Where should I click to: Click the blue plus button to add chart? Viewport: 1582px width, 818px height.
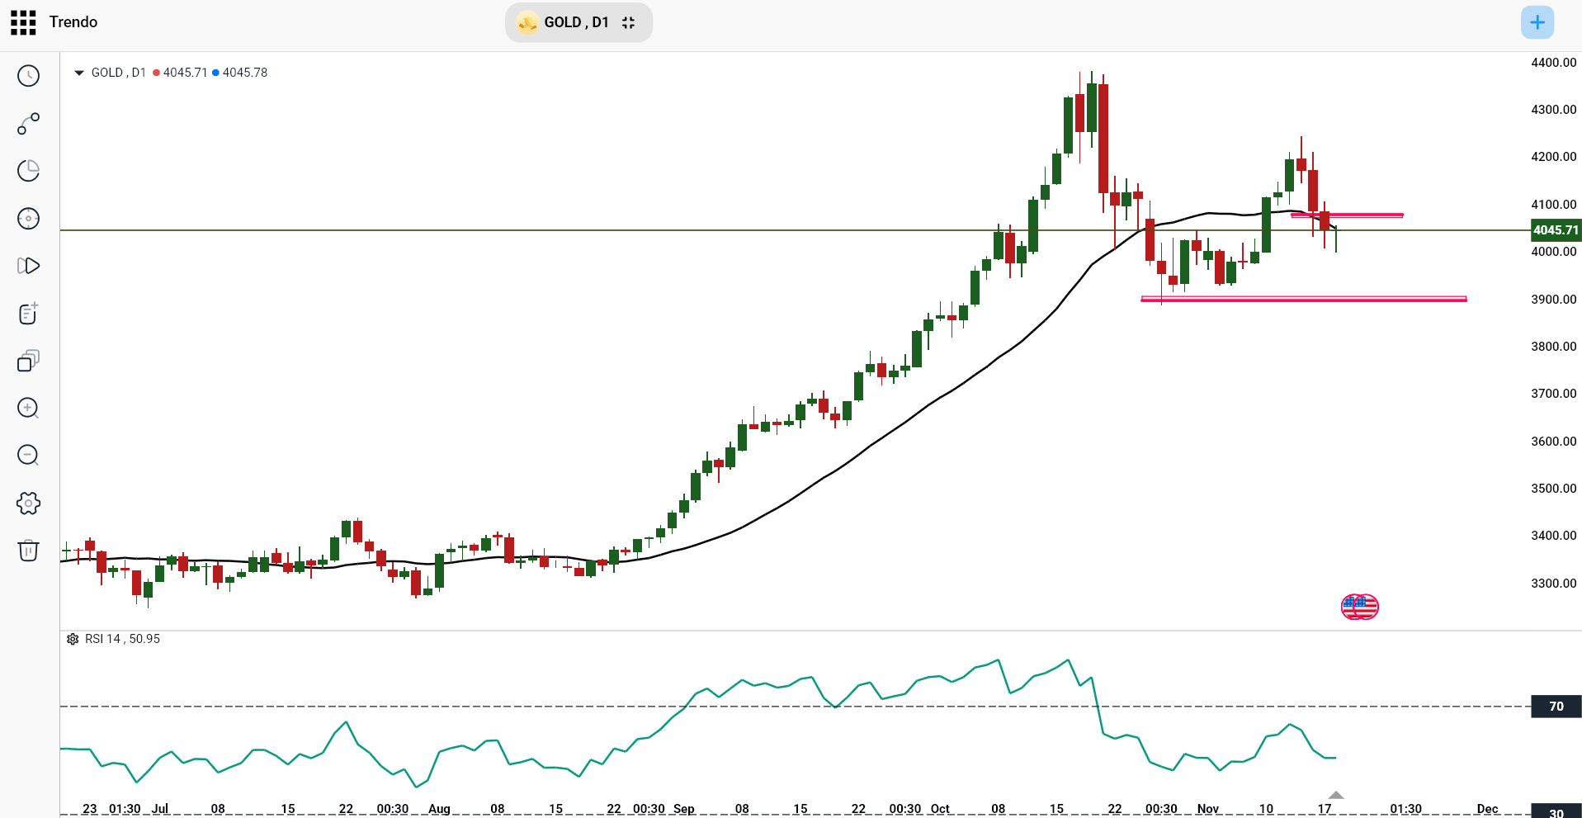click(1537, 22)
